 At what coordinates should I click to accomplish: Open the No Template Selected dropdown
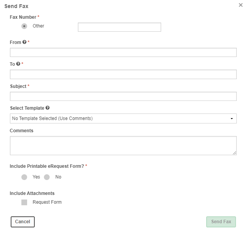[123, 118]
